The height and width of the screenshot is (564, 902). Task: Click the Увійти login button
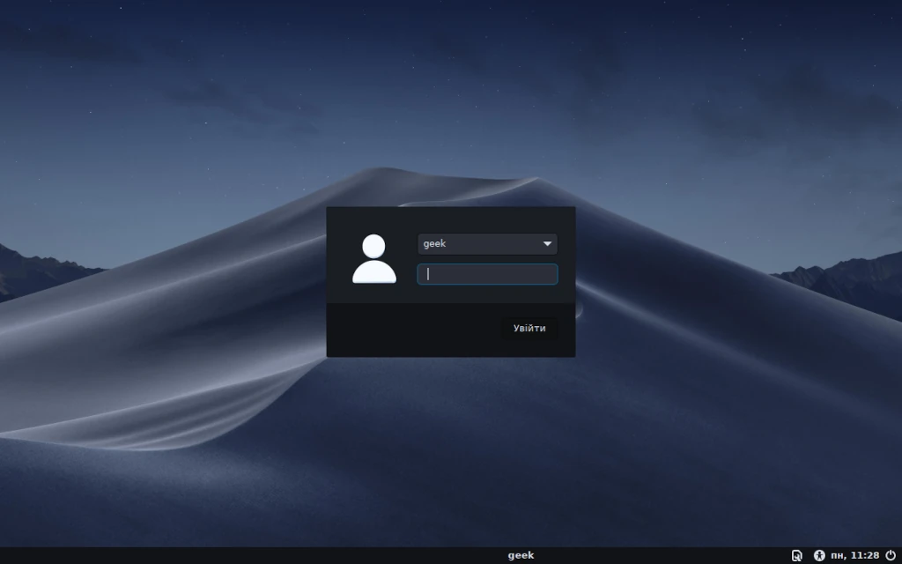(x=529, y=328)
